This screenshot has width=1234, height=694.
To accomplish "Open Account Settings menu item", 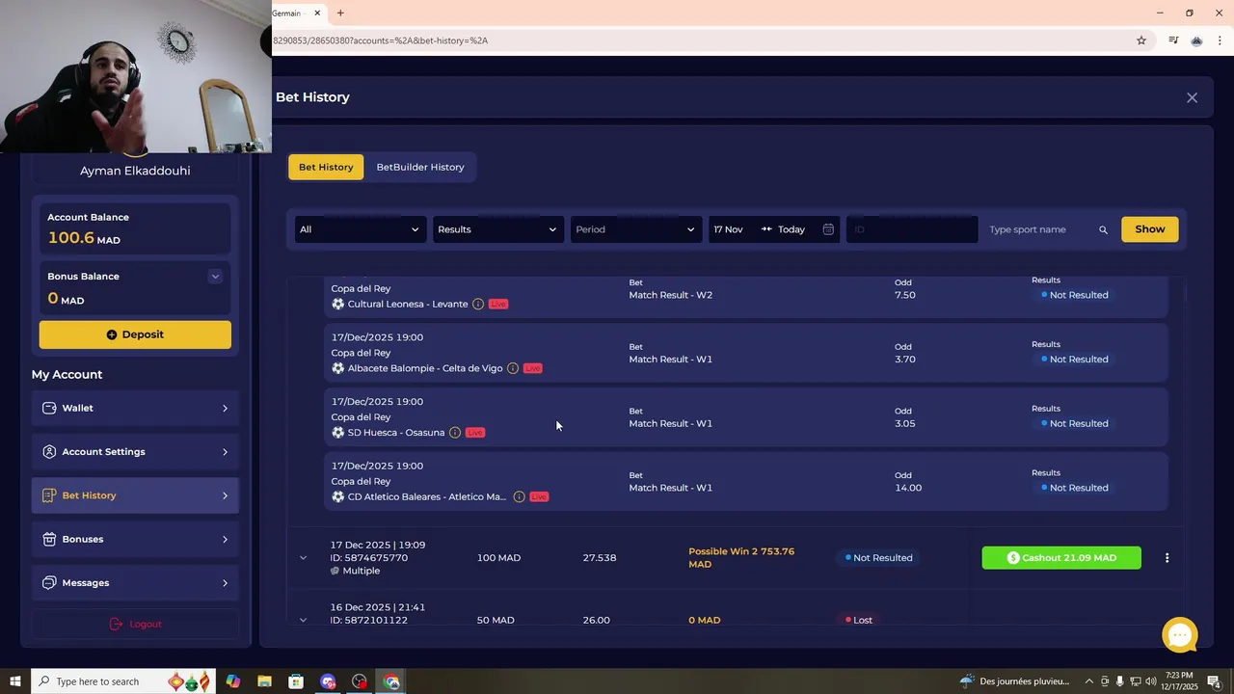I will (135, 452).
